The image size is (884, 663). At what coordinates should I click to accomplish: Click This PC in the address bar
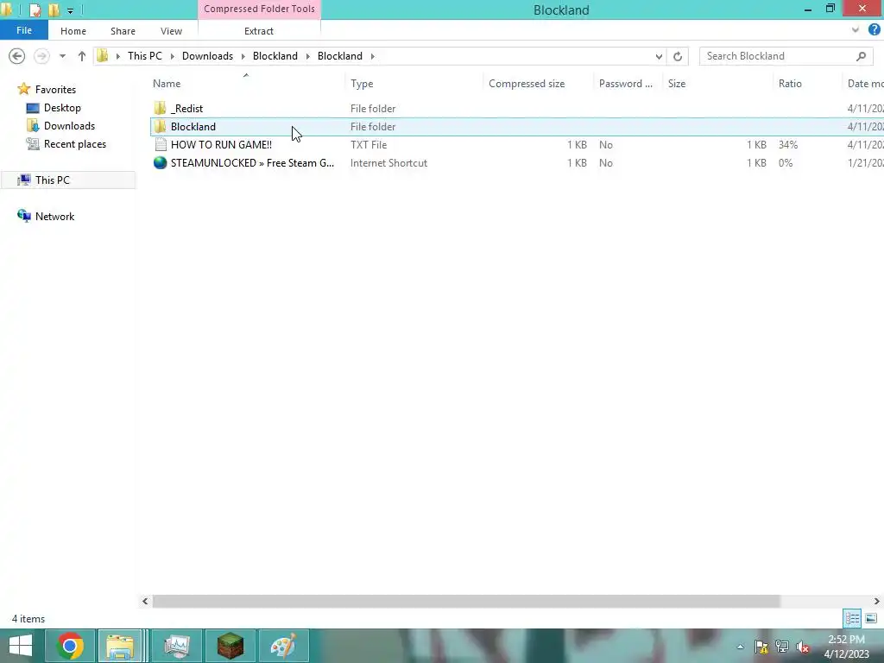point(145,56)
